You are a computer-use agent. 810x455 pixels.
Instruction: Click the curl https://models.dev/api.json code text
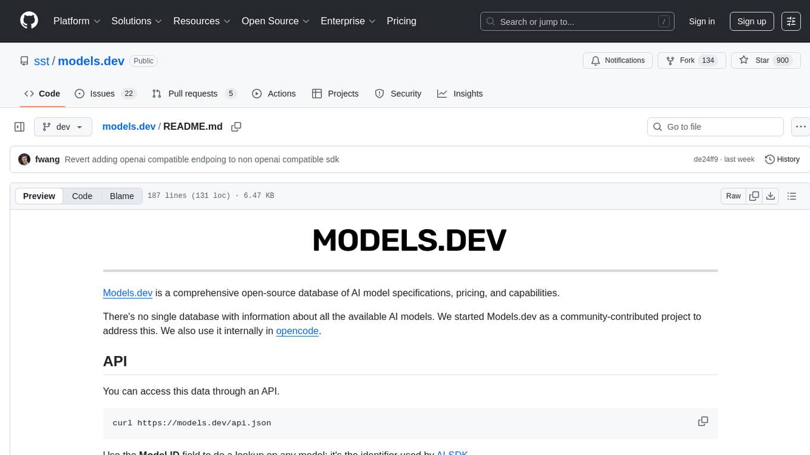(192, 423)
